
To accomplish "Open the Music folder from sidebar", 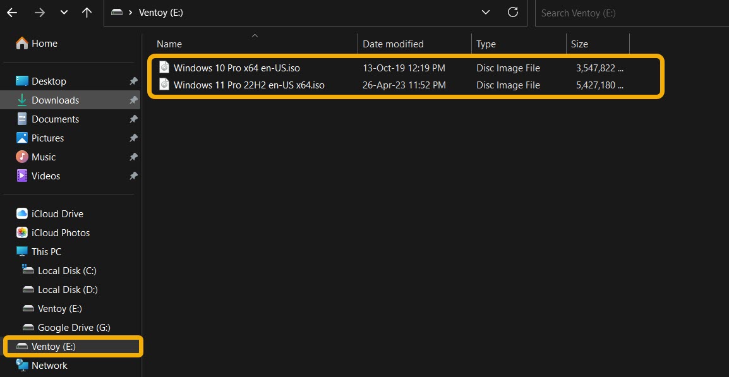I will tap(44, 157).
